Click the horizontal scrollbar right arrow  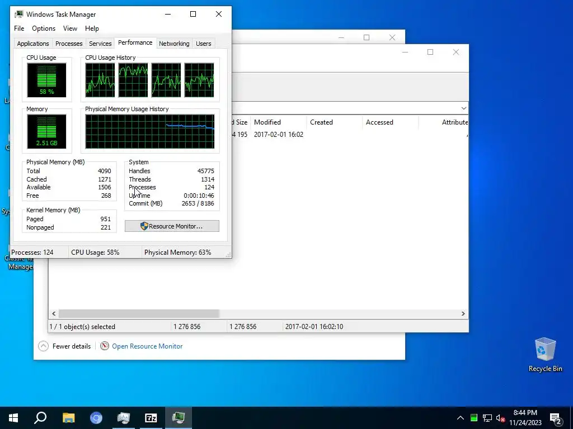coord(463,313)
